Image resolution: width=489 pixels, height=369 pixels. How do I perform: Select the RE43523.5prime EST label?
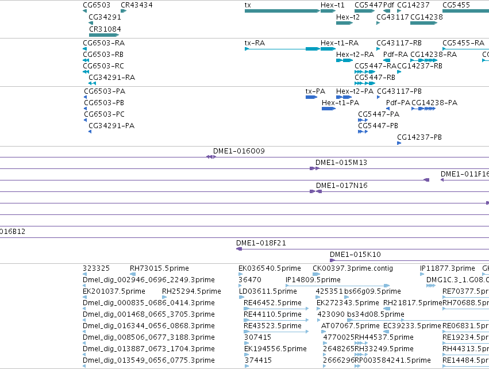point(272,326)
